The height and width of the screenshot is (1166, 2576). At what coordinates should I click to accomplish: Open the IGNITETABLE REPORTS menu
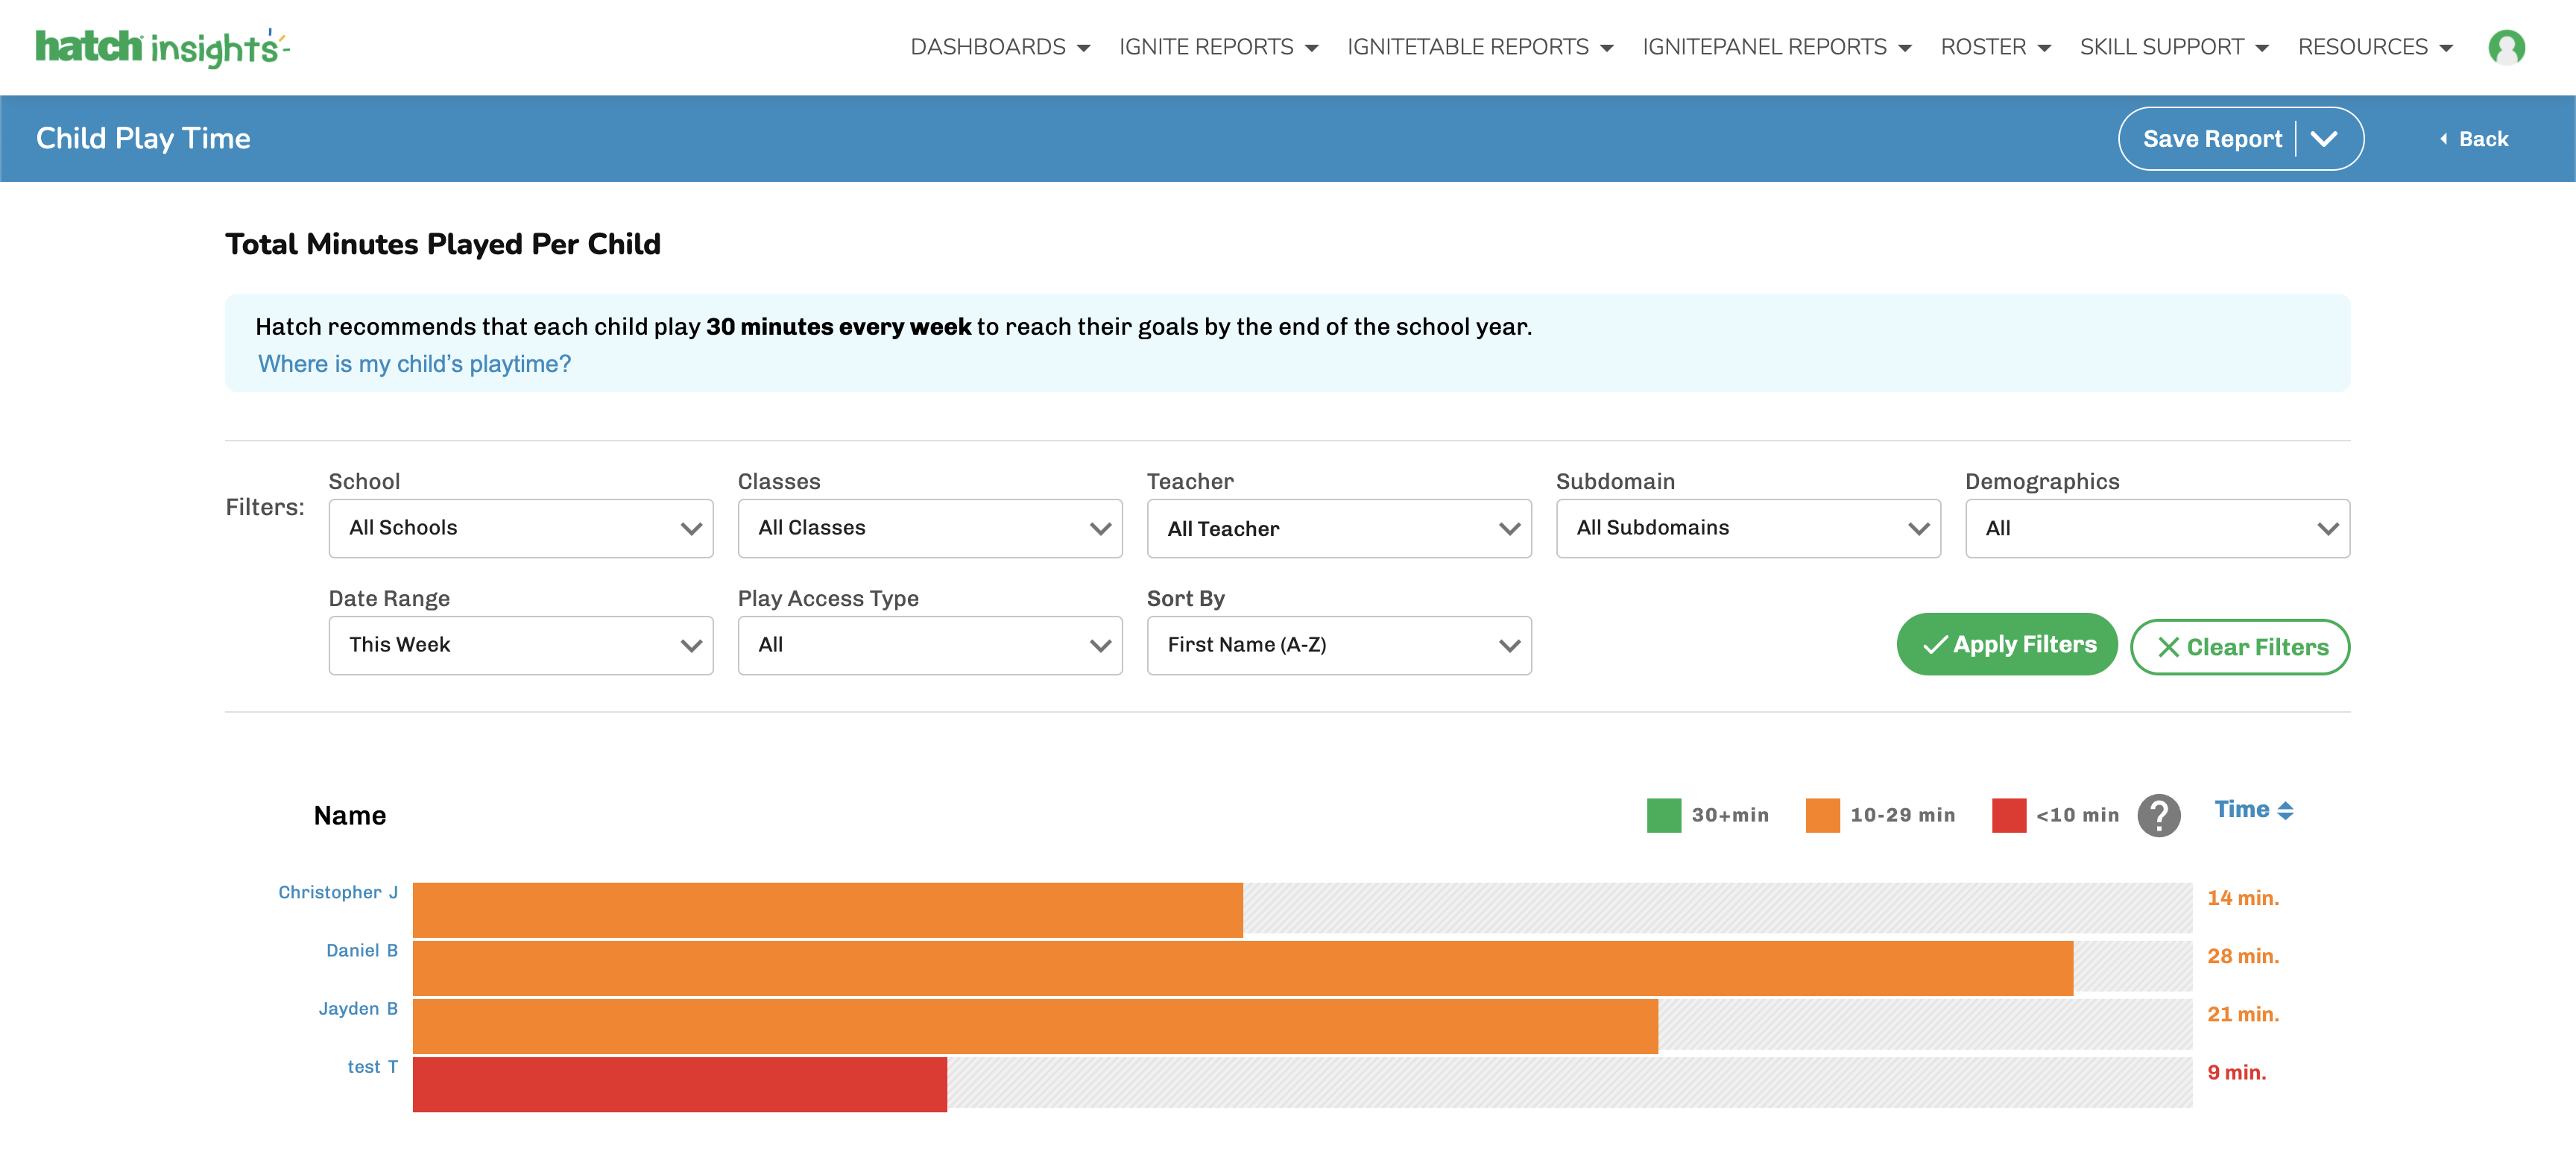pyautogui.click(x=1480, y=47)
